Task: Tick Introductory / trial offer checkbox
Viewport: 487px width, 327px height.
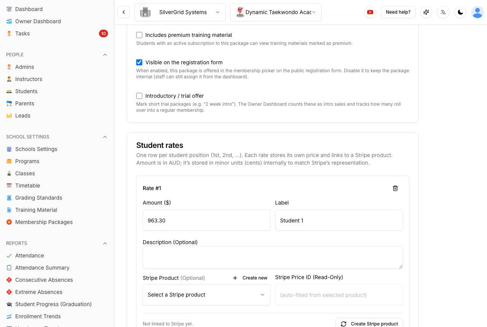Action: [139, 96]
